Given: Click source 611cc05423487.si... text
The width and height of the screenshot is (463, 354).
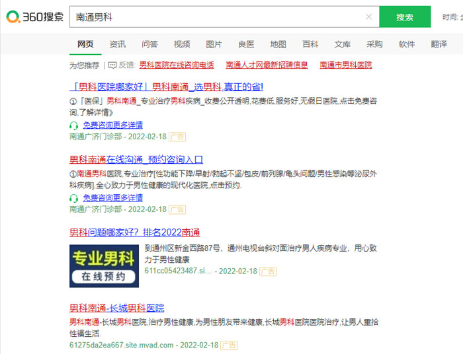Looking at the screenshot, I should click(178, 271).
